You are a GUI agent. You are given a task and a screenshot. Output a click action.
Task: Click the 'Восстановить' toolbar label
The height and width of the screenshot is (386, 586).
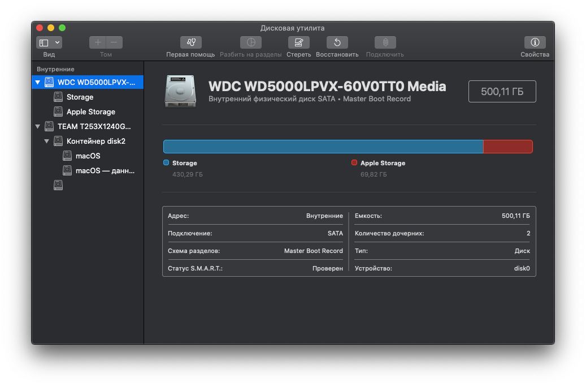(x=337, y=55)
